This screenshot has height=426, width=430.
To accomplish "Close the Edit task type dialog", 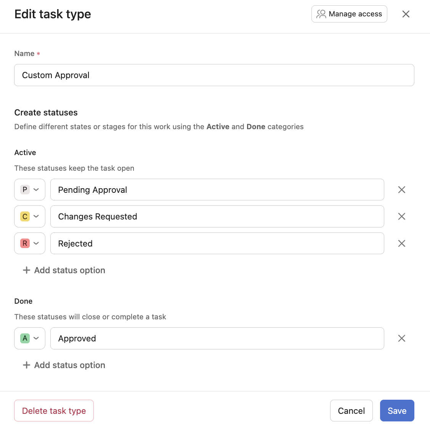I will 406,14.
